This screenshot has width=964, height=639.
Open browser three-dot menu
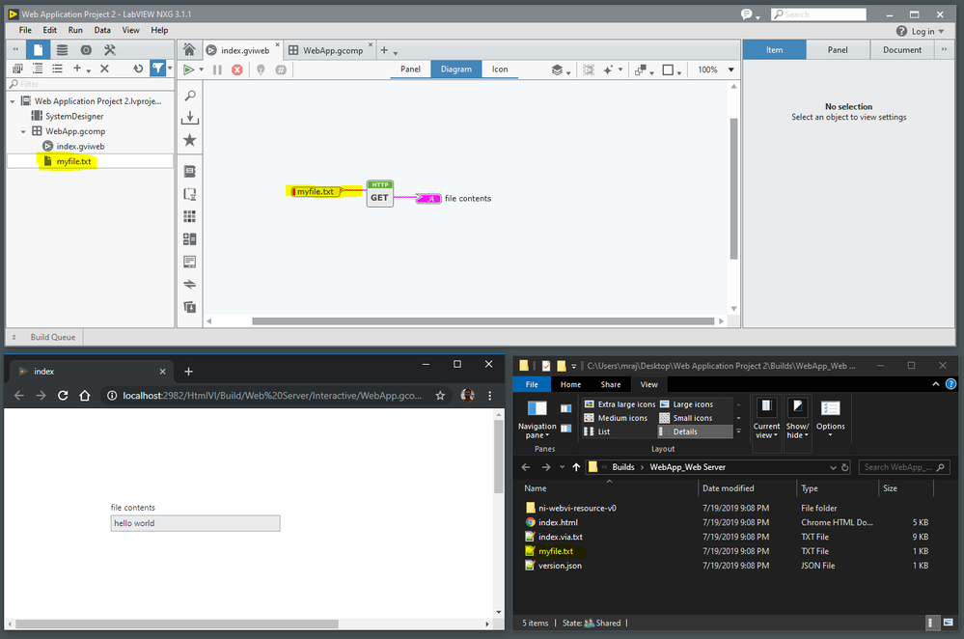[x=489, y=396]
